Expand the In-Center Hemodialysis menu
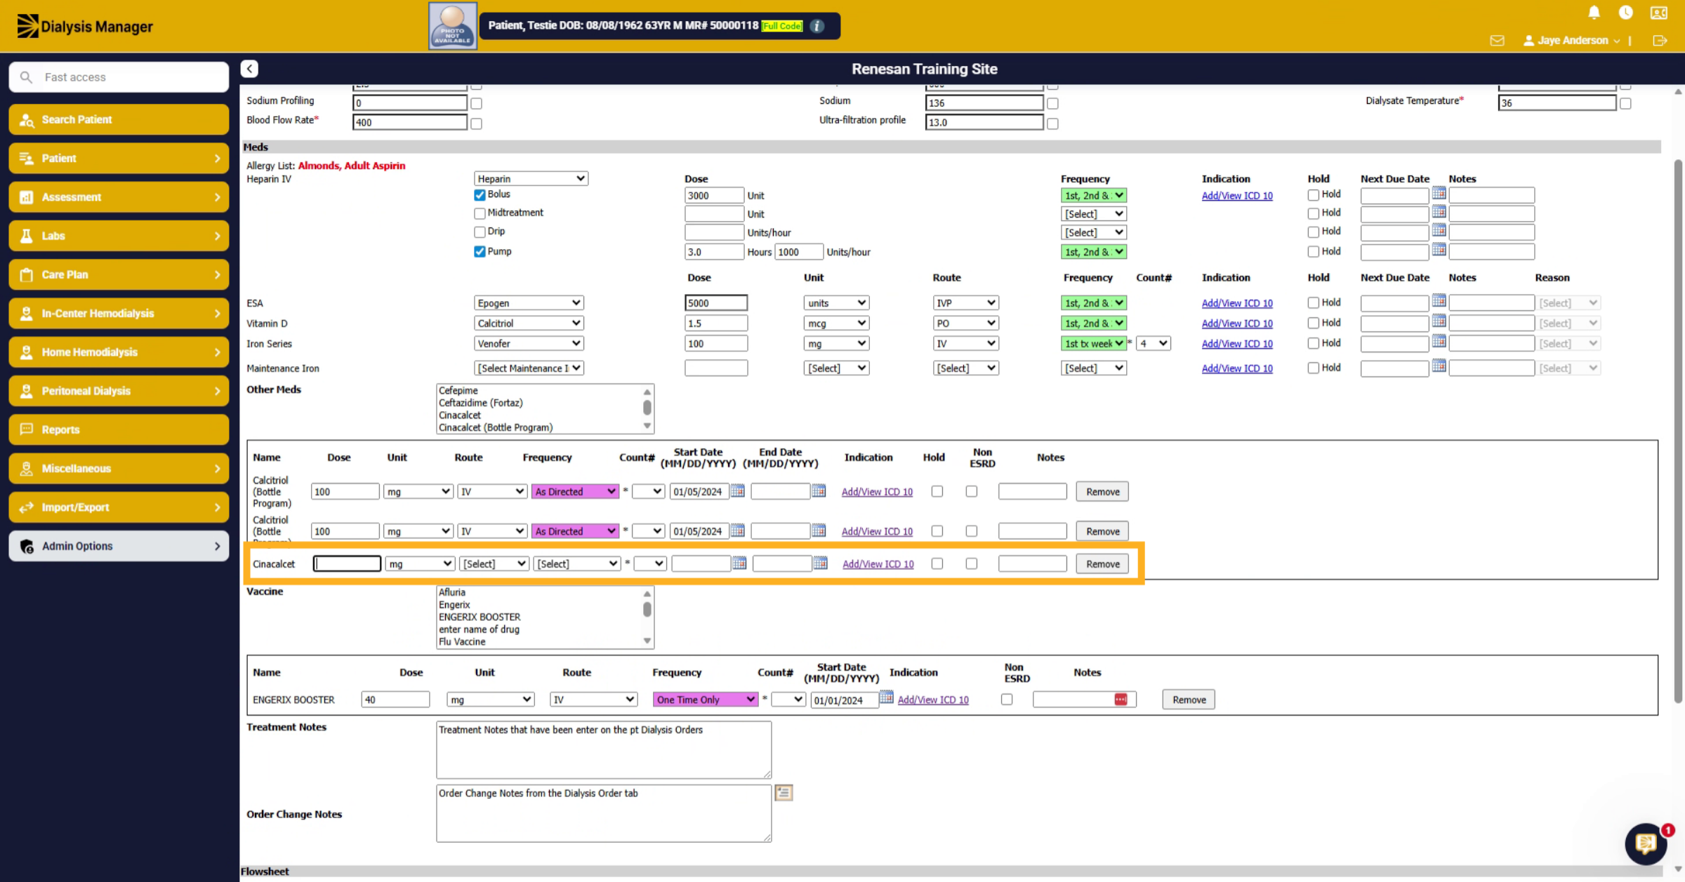This screenshot has height=882, width=1685. pyautogui.click(x=119, y=314)
